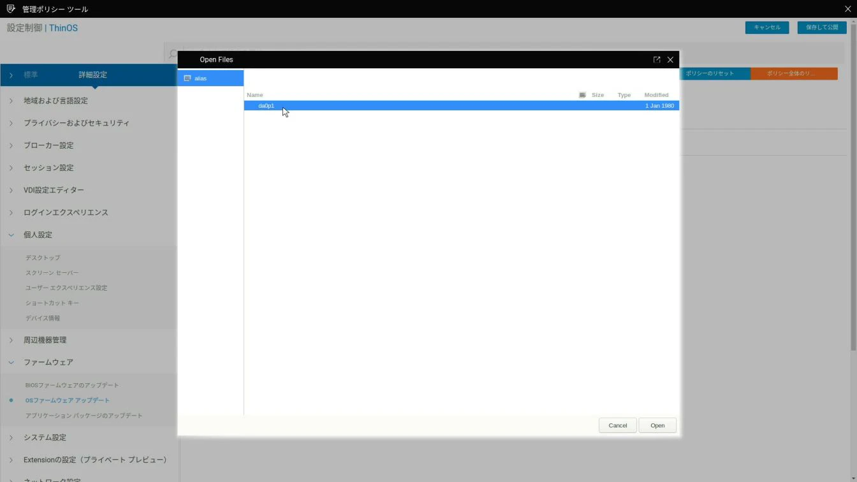The image size is (857, 482).
Task: Click the ポリシーのリセット button
Action: point(715,73)
